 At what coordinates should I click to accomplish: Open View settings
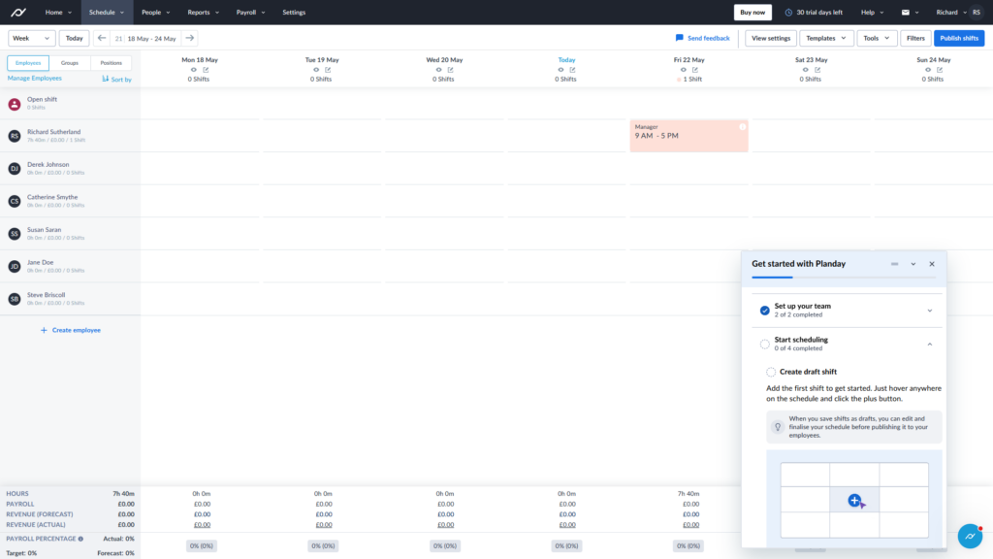coord(771,38)
